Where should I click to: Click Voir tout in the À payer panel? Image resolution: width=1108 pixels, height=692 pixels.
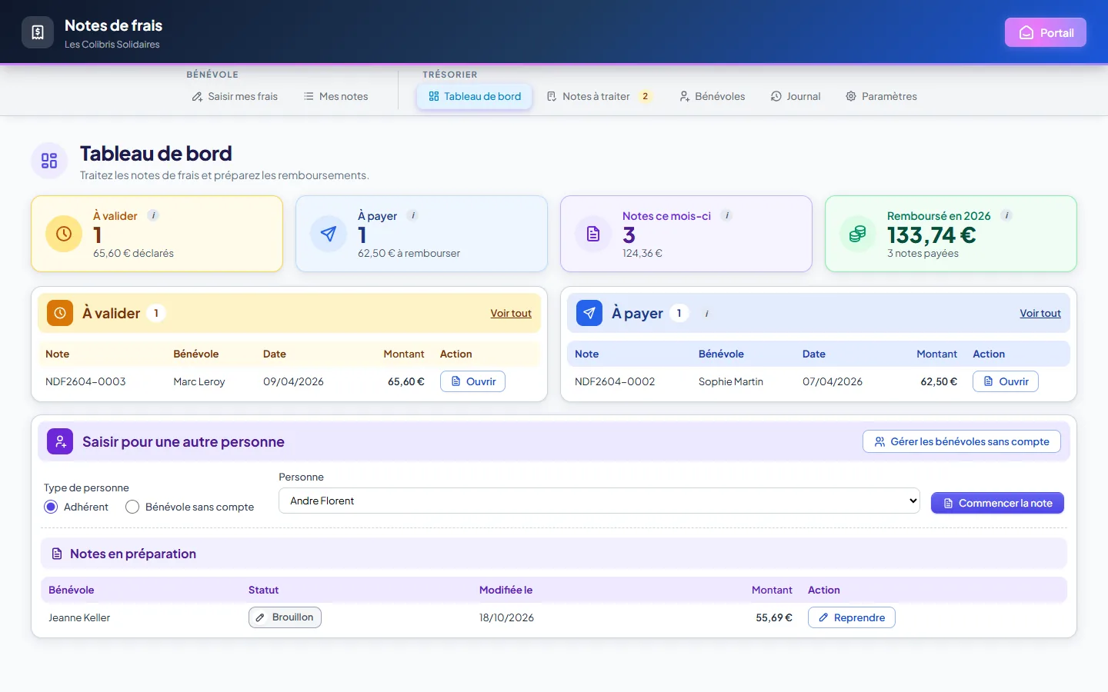(x=1040, y=313)
